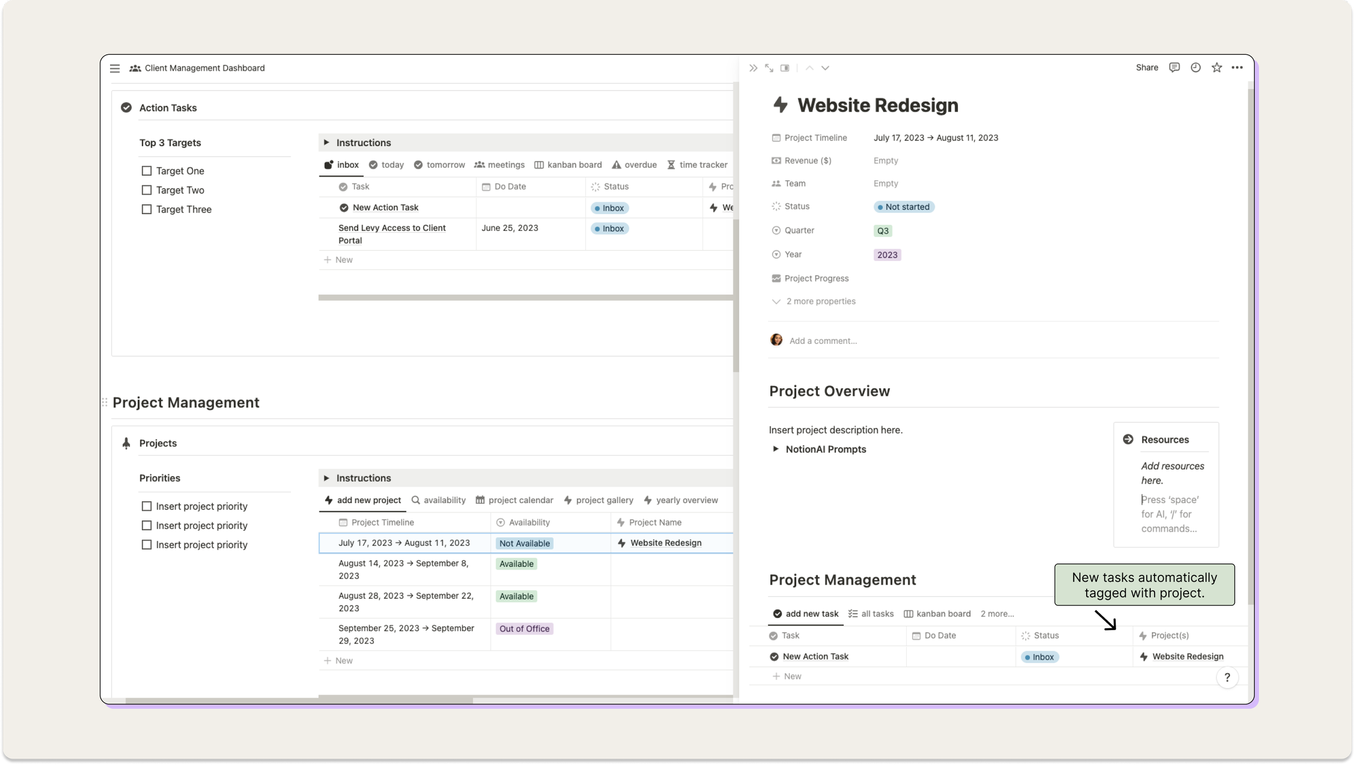1355x765 pixels.
Task: Open the Q3 quarter selector
Action: (x=882, y=231)
